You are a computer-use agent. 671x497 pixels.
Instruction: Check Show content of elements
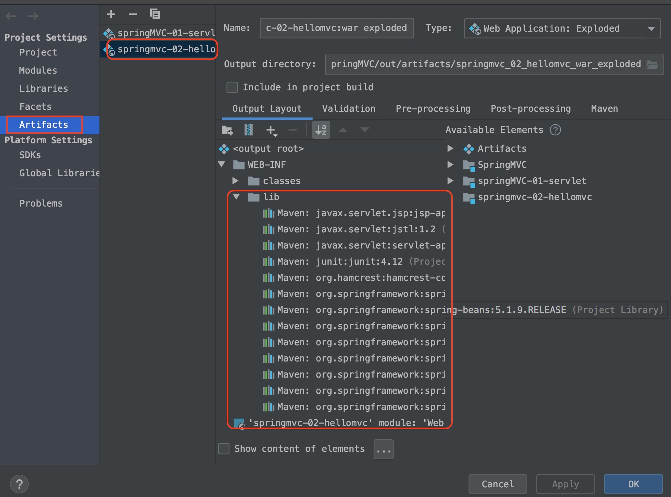click(224, 449)
